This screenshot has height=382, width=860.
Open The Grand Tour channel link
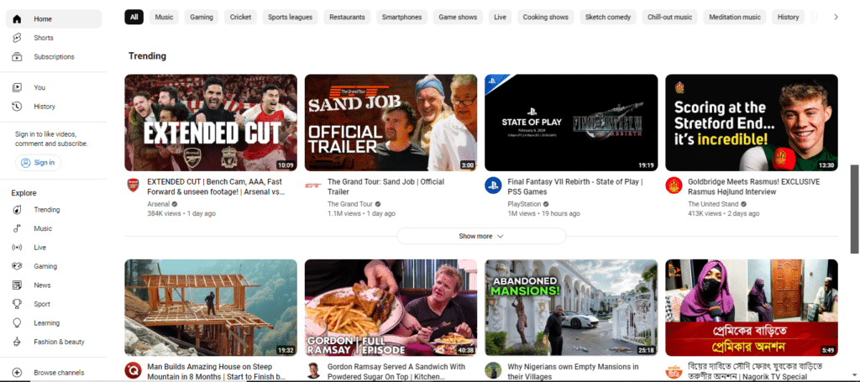350,204
